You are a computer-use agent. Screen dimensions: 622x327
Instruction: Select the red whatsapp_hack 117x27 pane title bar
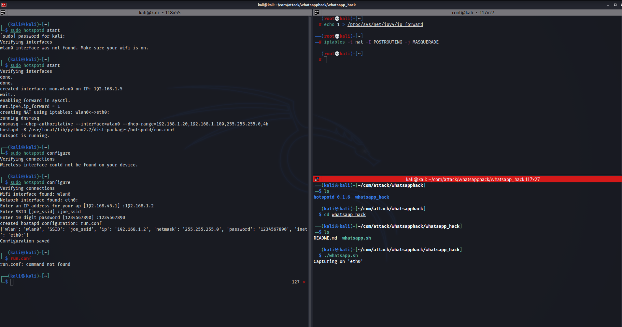tap(473, 179)
